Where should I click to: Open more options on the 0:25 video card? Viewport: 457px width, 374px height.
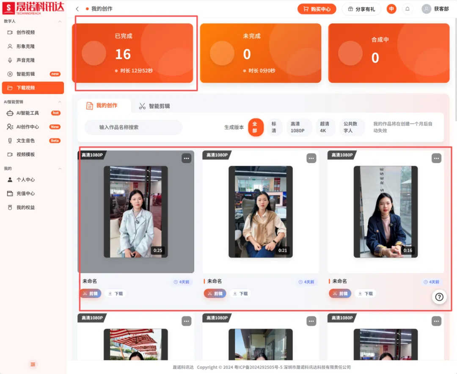(x=187, y=158)
